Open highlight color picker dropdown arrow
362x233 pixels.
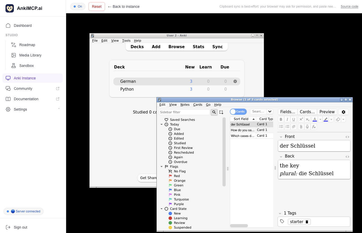pos(331,119)
